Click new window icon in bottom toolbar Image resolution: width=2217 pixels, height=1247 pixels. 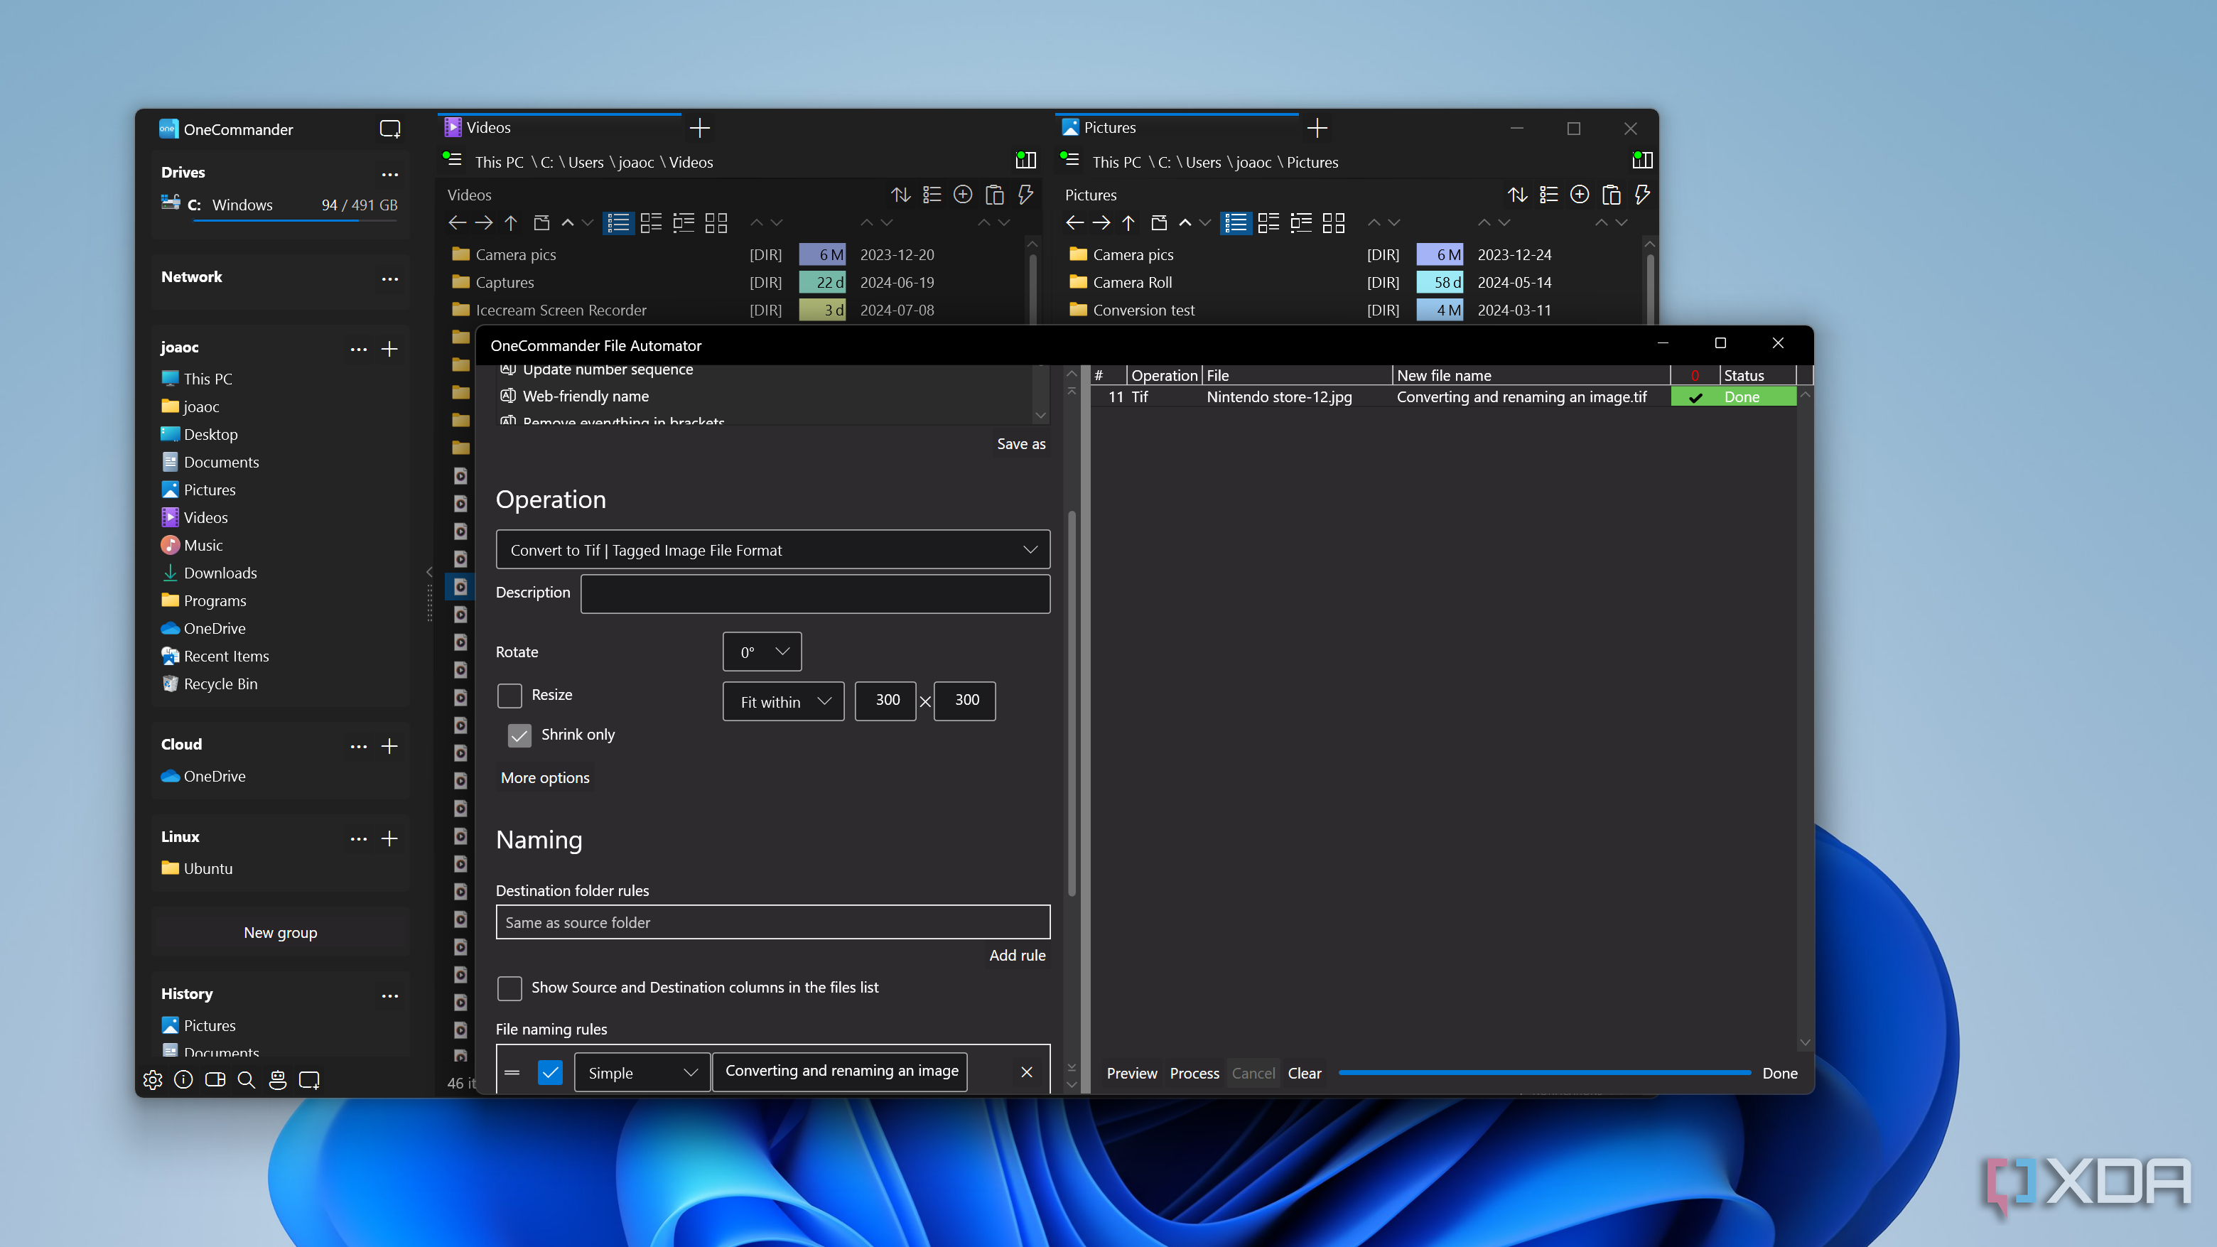click(309, 1080)
